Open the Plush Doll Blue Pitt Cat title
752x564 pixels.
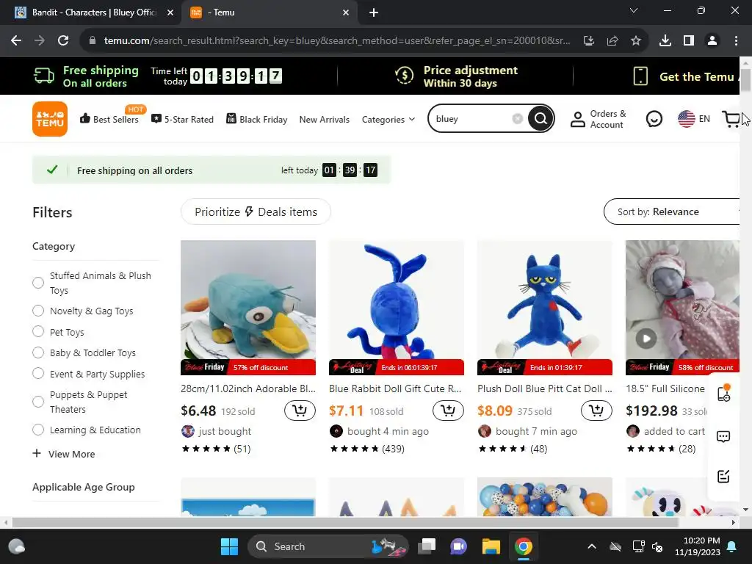click(x=545, y=388)
